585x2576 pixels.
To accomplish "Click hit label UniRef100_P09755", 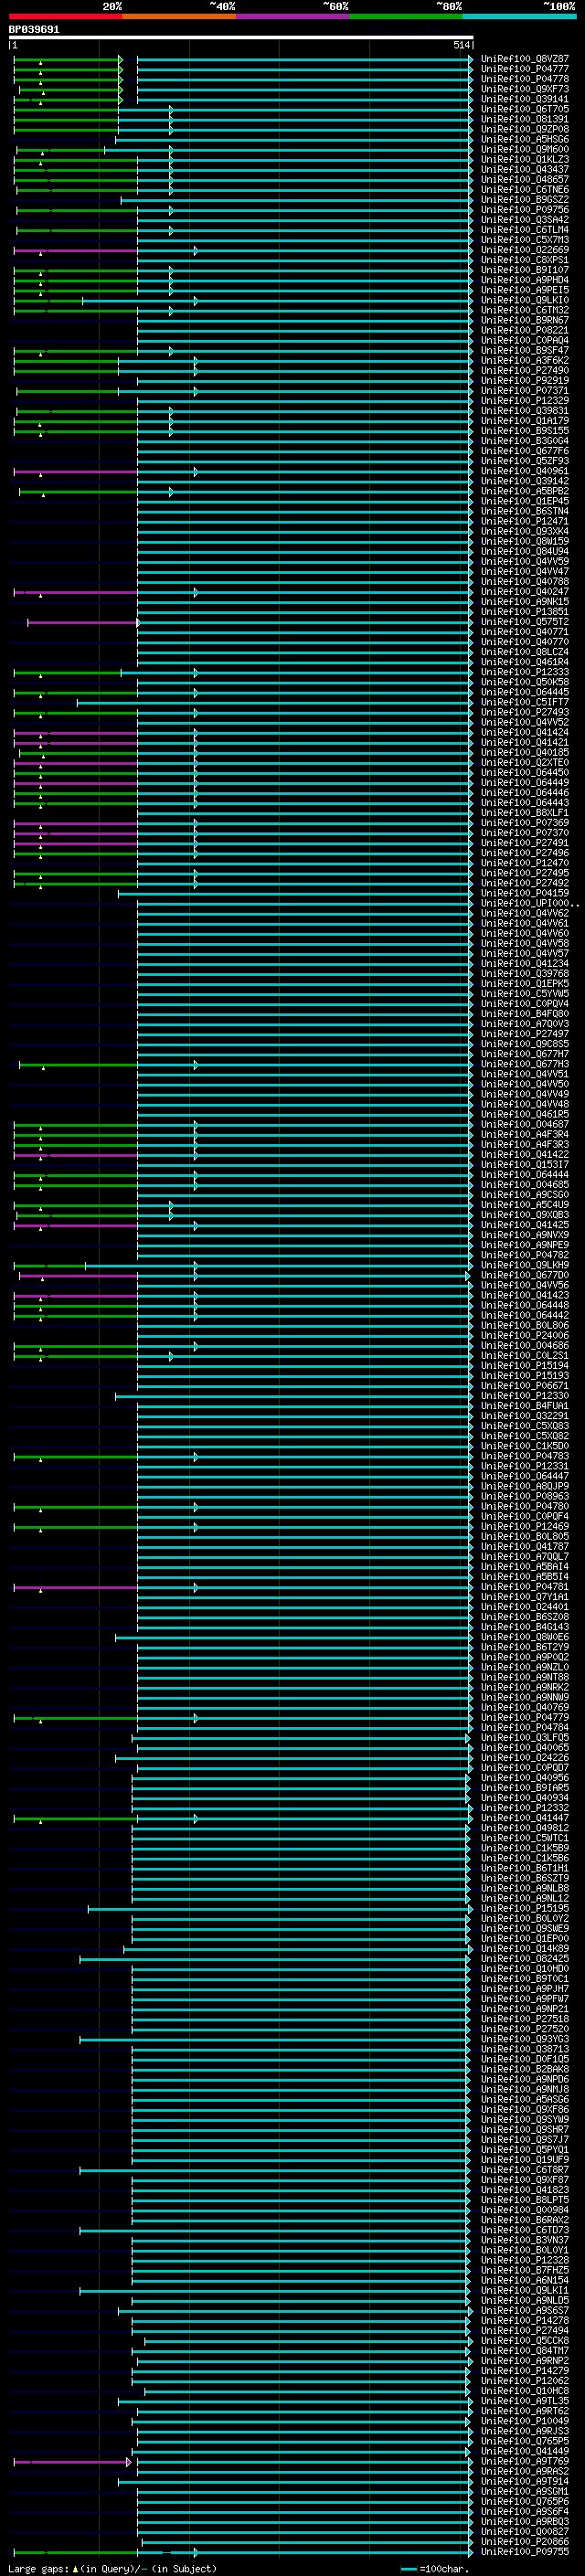I will coord(525,2552).
